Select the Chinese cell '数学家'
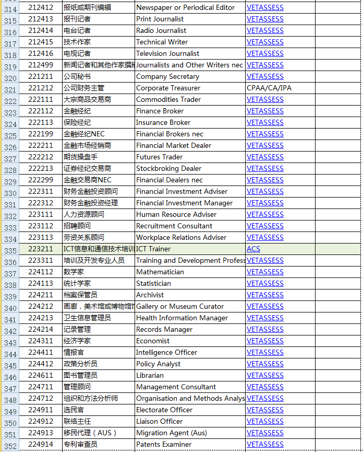Screen dimensions: 363x452 [99, 272]
